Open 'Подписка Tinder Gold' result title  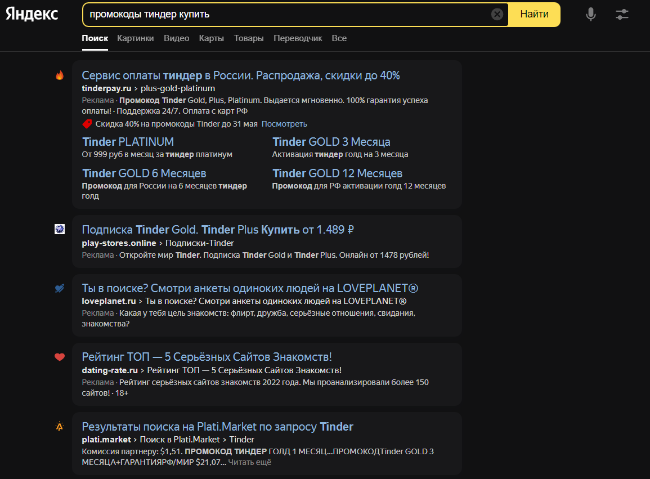click(218, 230)
